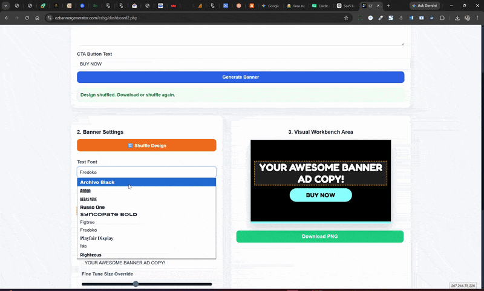The width and height of the screenshot is (484, 291).
Task: Switch to the DC favicon tab
Action: (226, 5)
